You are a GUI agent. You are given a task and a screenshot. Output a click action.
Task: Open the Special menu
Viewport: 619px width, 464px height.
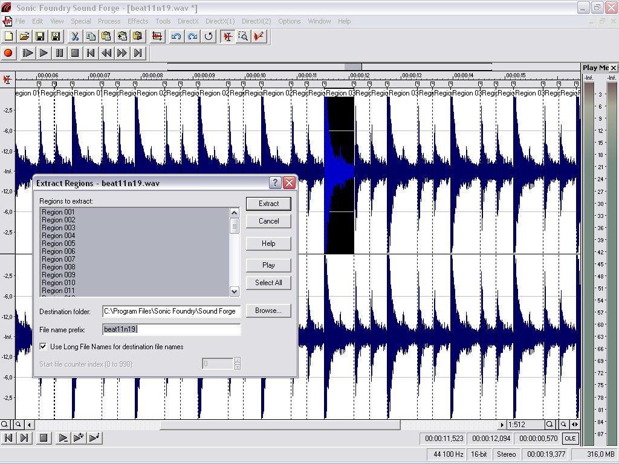coord(81,21)
